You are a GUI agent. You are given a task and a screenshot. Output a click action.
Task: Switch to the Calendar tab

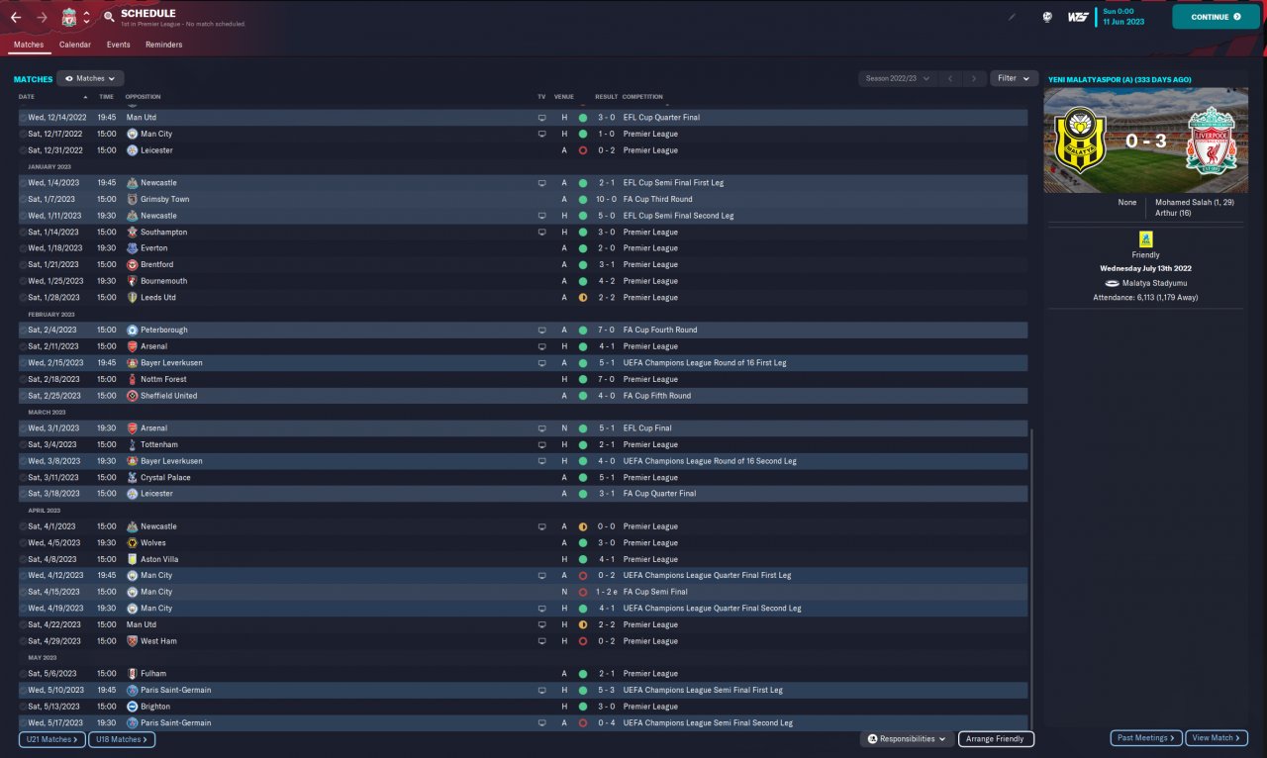[x=75, y=45]
